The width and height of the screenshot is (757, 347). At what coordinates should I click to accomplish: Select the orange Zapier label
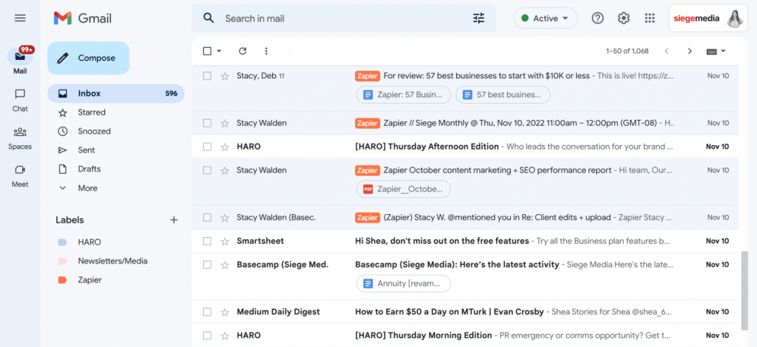(89, 280)
